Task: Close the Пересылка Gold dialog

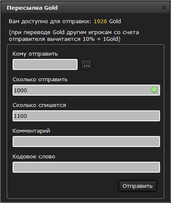Action: point(164,7)
